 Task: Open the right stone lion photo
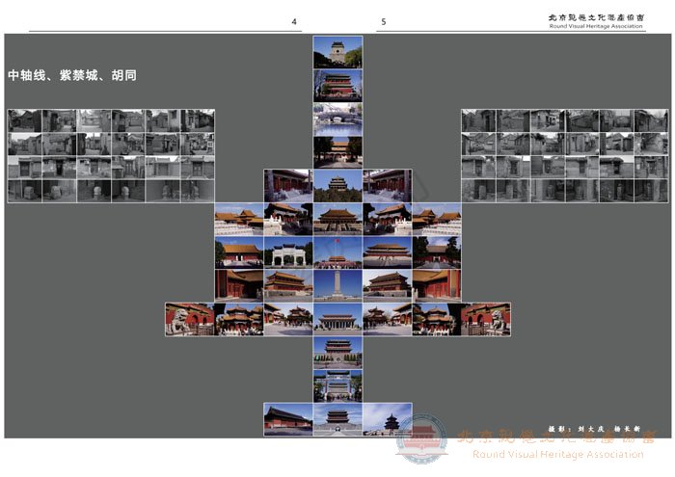[x=486, y=319]
